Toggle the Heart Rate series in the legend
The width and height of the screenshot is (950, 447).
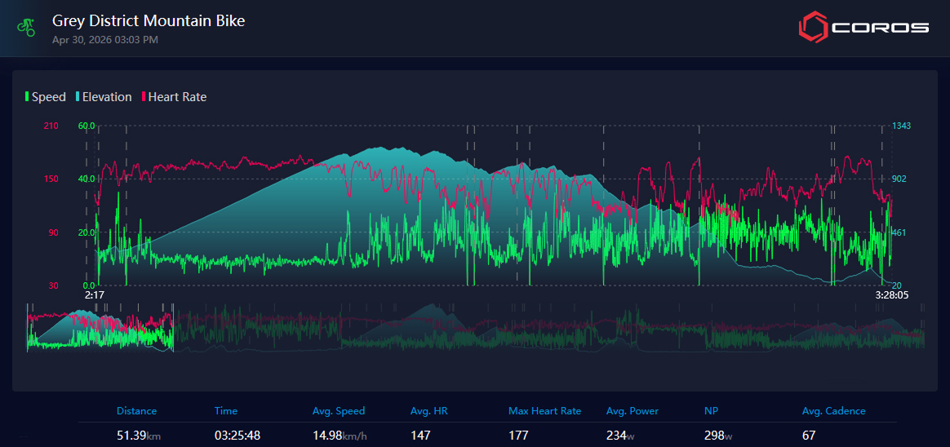tap(174, 96)
